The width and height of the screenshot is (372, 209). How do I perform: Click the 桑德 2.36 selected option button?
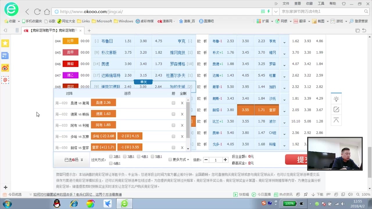point(103,102)
